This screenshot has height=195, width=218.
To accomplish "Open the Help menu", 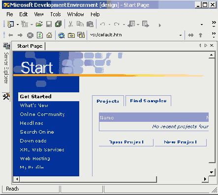I will [x=95, y=14].
